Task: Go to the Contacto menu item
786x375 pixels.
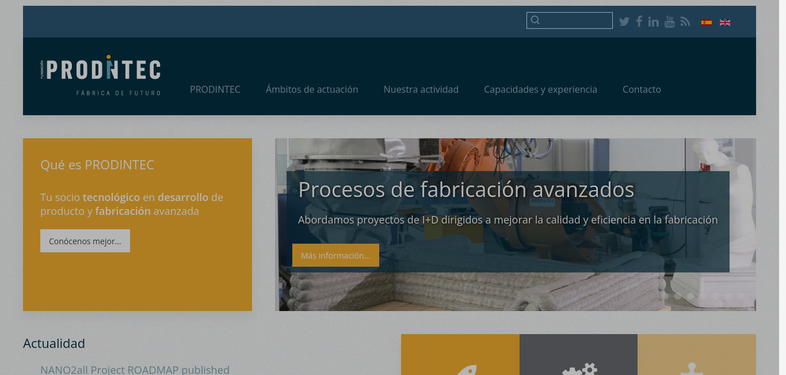Action: click(642, 89)
